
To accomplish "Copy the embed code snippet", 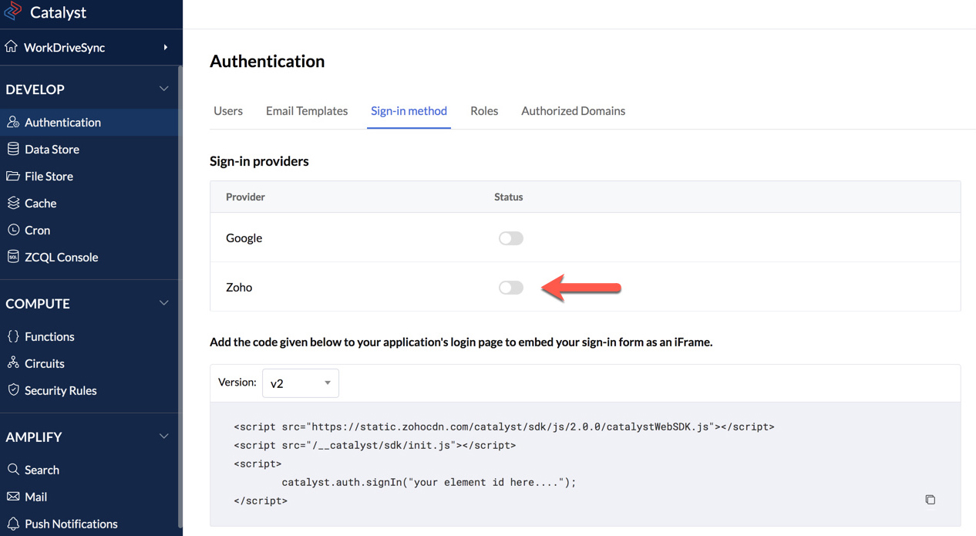I will pos(931,500).
